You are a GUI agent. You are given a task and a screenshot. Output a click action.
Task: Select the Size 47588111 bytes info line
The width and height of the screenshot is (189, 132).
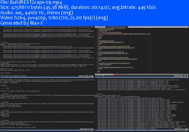point(78,7)
